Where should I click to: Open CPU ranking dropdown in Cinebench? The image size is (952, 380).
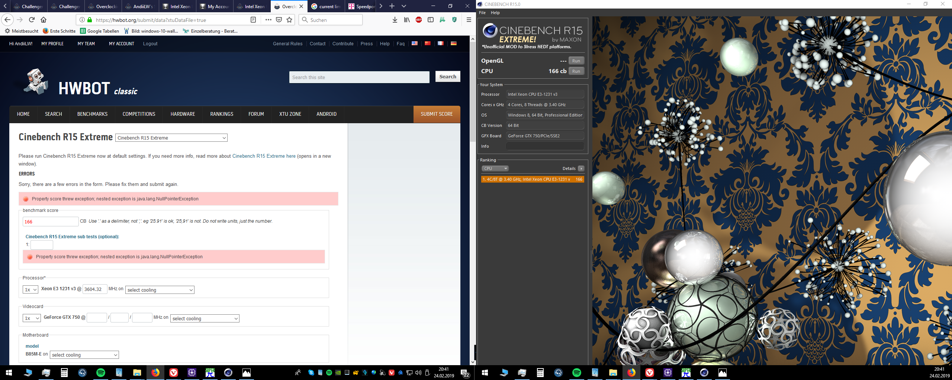[495, 168]
